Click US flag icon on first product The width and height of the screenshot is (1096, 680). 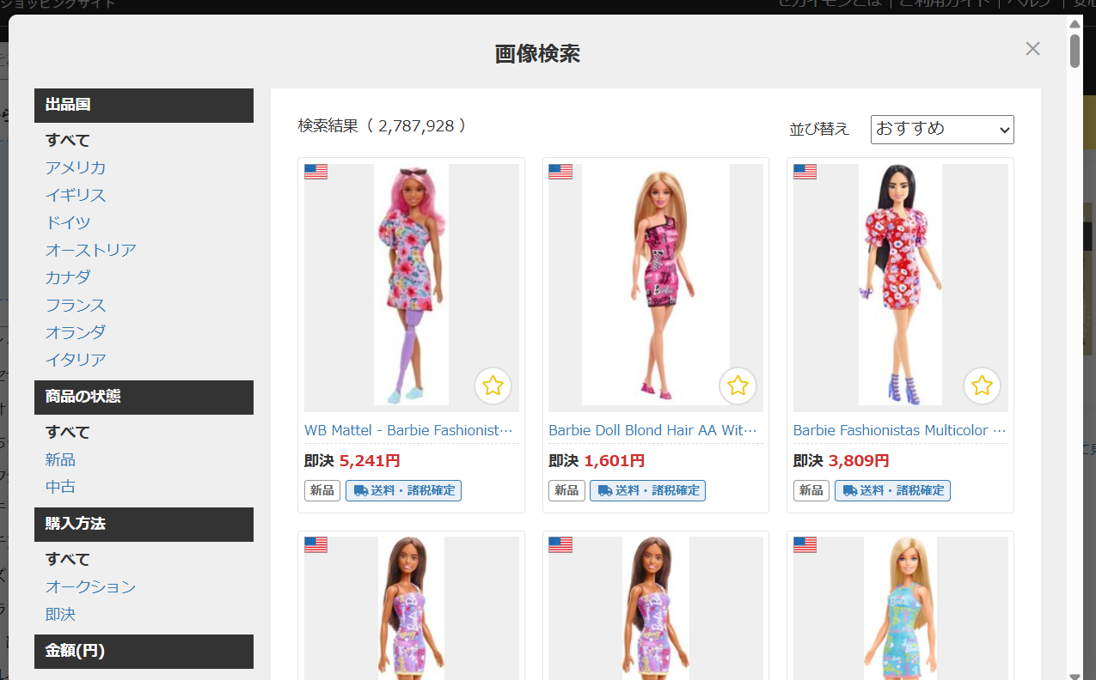tap(315, 172)
